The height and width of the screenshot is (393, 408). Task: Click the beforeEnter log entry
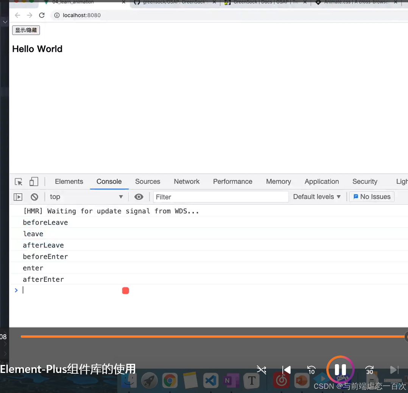[45, 257]
